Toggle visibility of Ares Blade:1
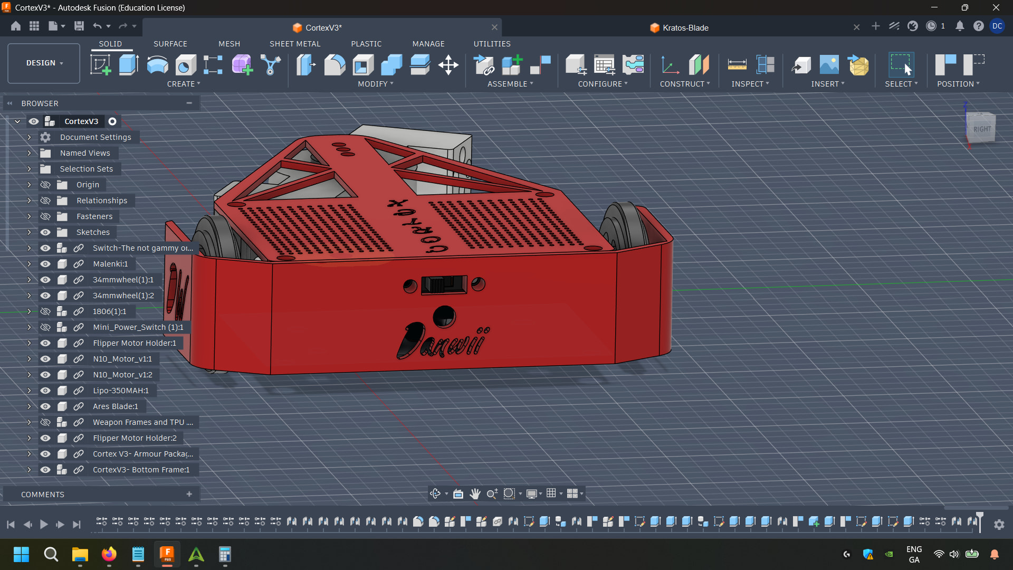 coord(45,406)
